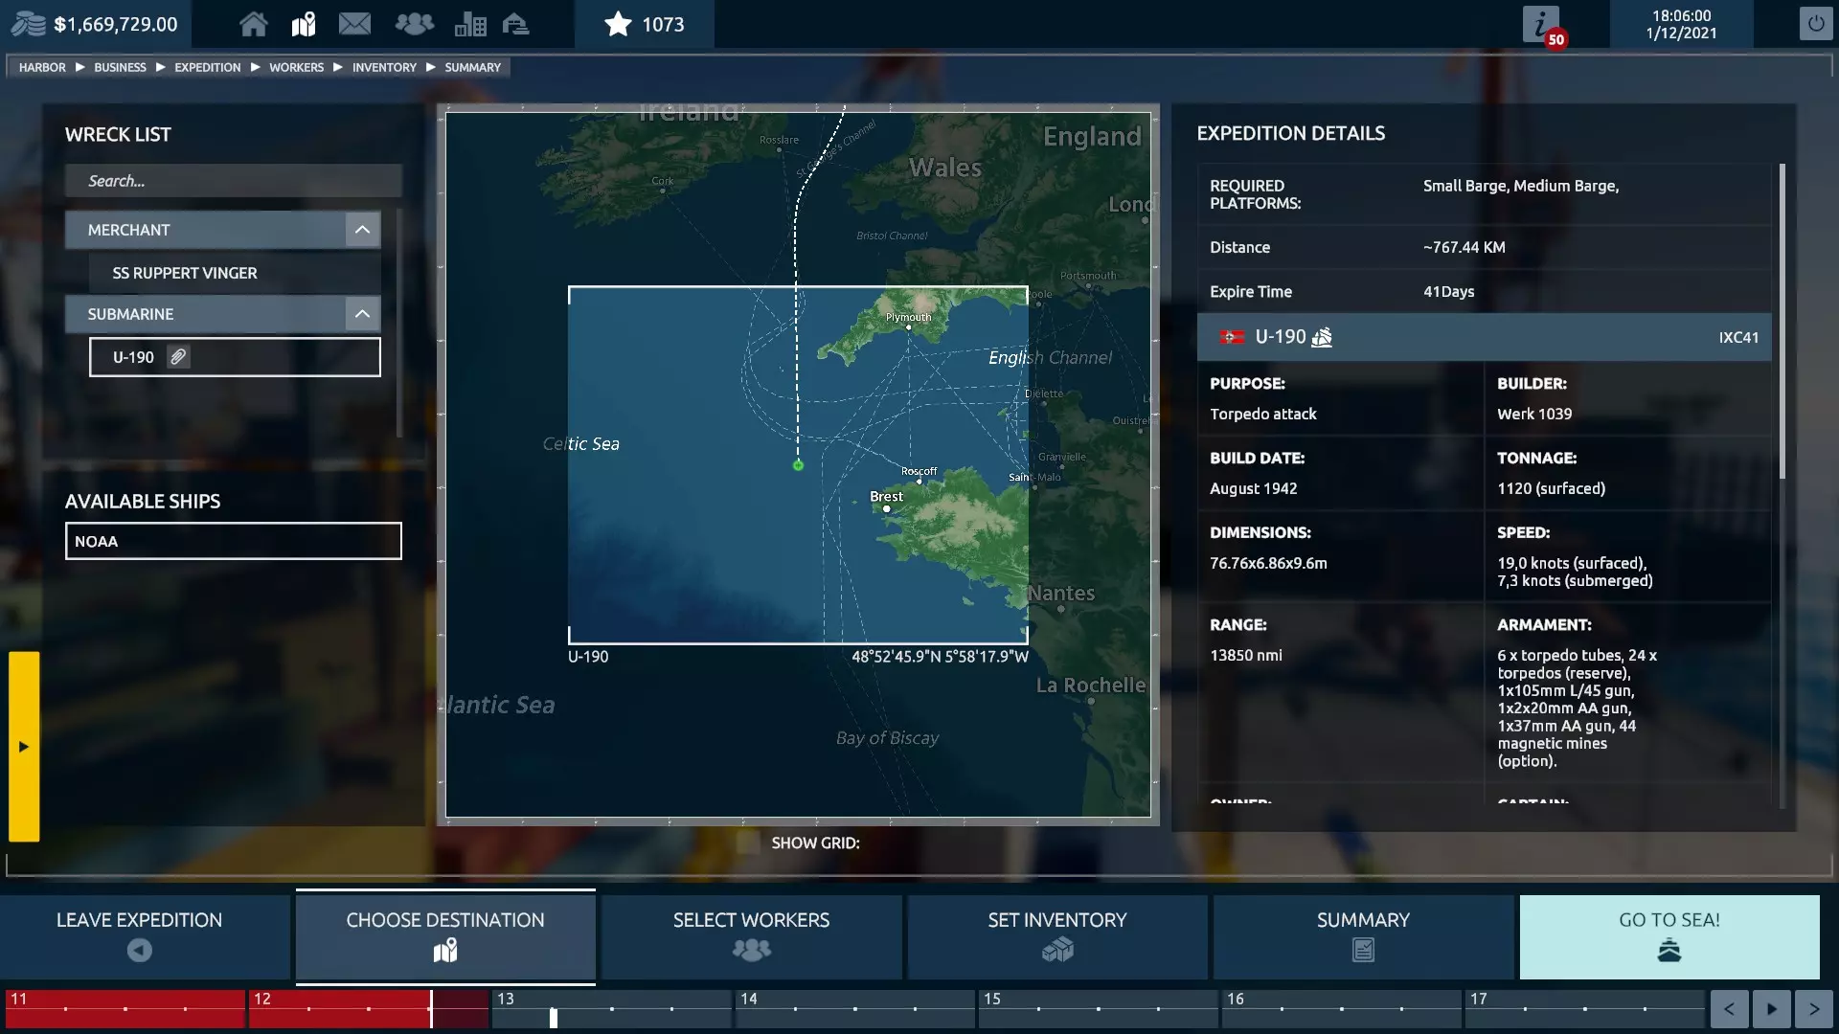Open the warehouse icon in top bar
The image size is (1839, 1034).
tap(516, 24)
